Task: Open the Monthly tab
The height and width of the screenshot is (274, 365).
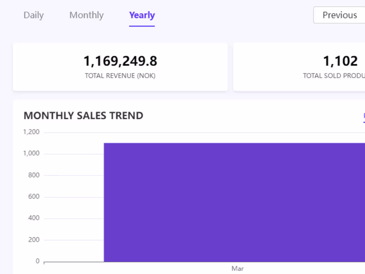Action: pos(86,15)
